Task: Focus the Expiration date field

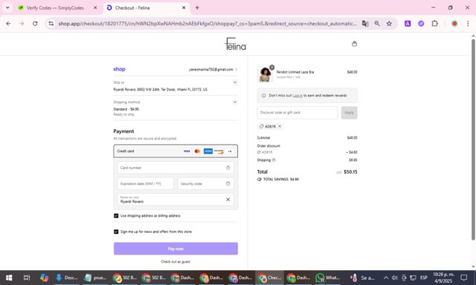Action: pyautogui.click(x=146, y=183)
